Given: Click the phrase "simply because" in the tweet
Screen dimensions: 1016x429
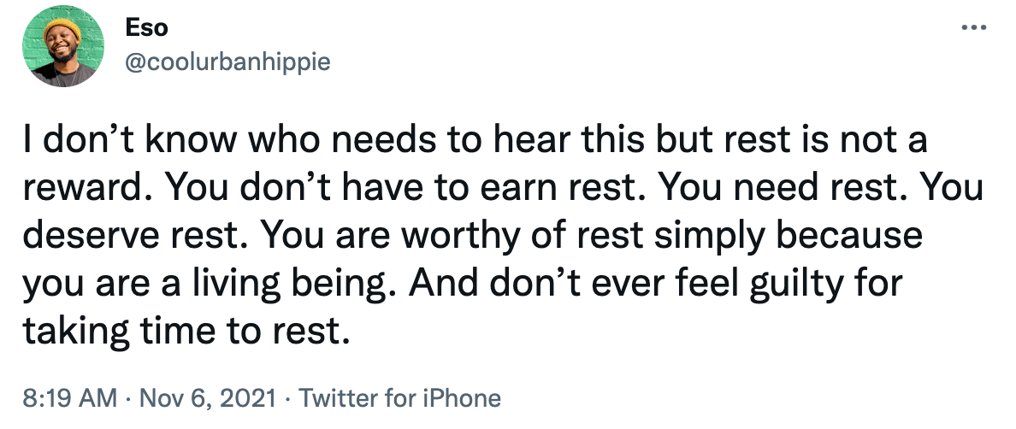Looking at the screenshot, I should (x=788, y=236).
